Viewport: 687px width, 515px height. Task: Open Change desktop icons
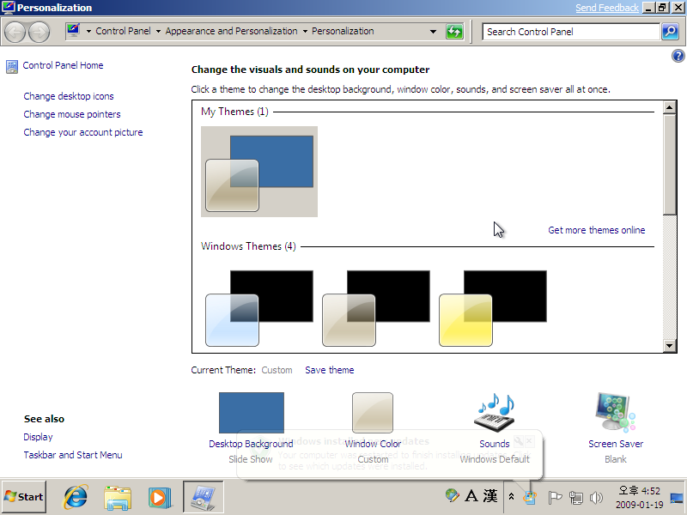(x=69, y=96)
